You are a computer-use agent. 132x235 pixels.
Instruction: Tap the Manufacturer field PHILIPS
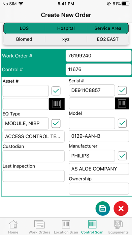(x=92, y=156)
